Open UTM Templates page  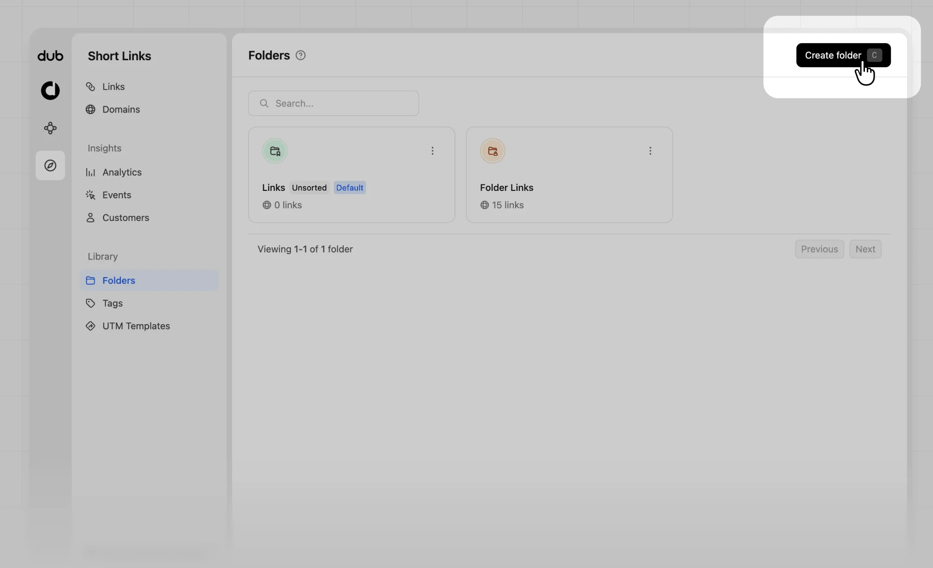pos(149,326)
